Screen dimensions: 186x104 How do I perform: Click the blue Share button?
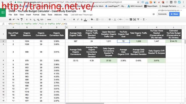coord(174,14)
